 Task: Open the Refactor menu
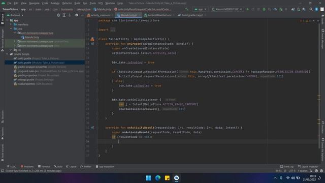point(67,4)
